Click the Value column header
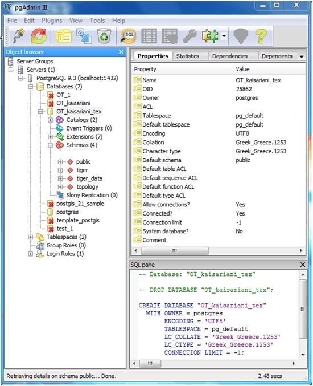This screenshot has height=386, width=313. [269, 69]
